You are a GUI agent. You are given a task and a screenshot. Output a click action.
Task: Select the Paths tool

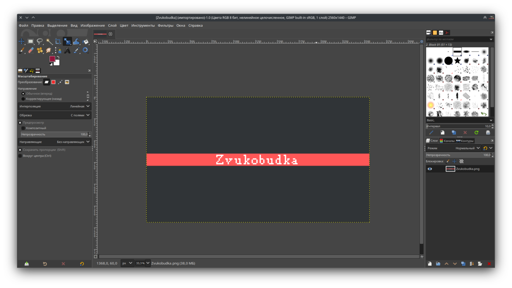click(58, 50)
